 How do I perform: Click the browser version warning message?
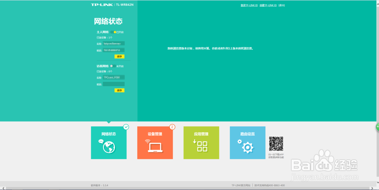coord(210,48)
